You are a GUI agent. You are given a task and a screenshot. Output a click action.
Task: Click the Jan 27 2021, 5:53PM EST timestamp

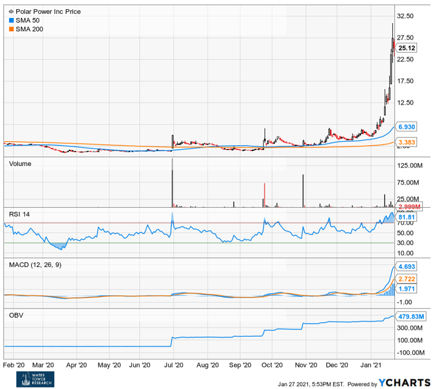(311, 384)
